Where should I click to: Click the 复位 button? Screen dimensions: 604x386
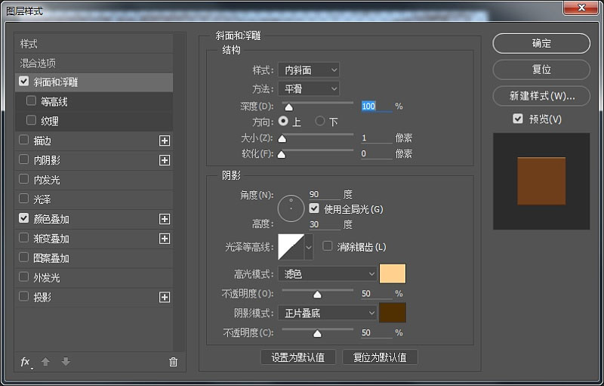(x=541, y=69)
